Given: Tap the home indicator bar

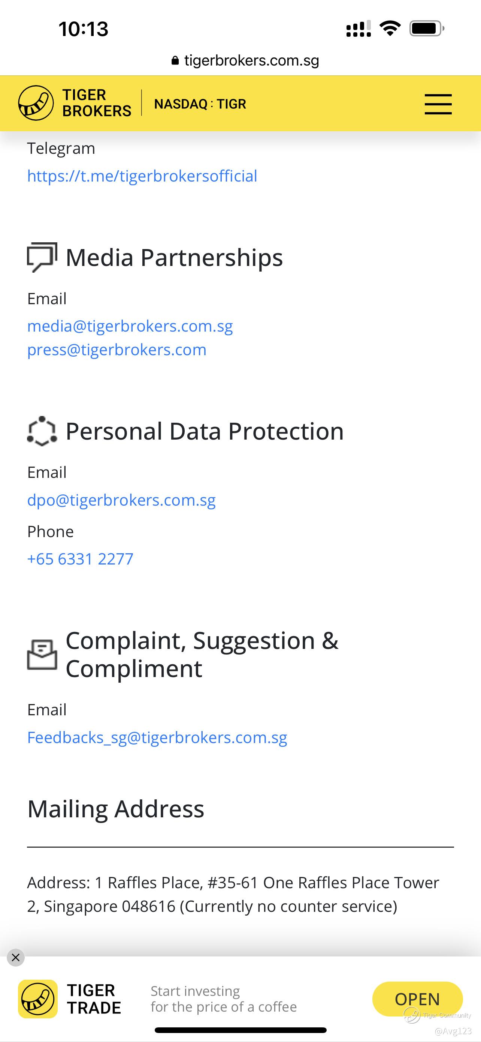Looking at the screenshot, I should click(x=240, y=1030).
